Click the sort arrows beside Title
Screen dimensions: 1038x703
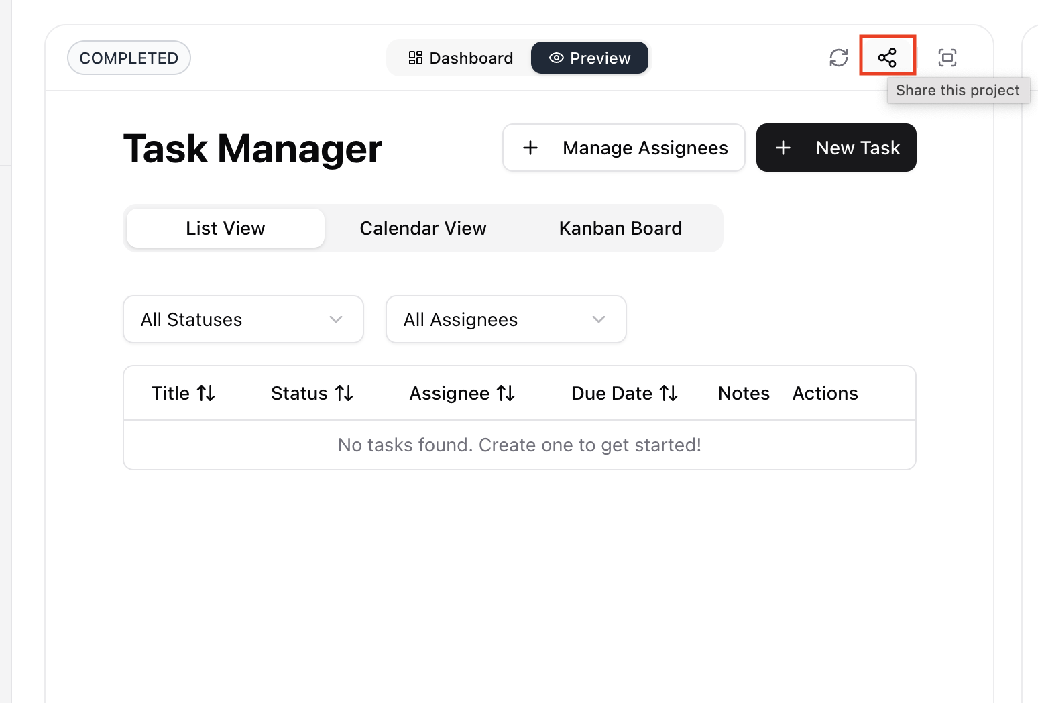pos(207,393)
